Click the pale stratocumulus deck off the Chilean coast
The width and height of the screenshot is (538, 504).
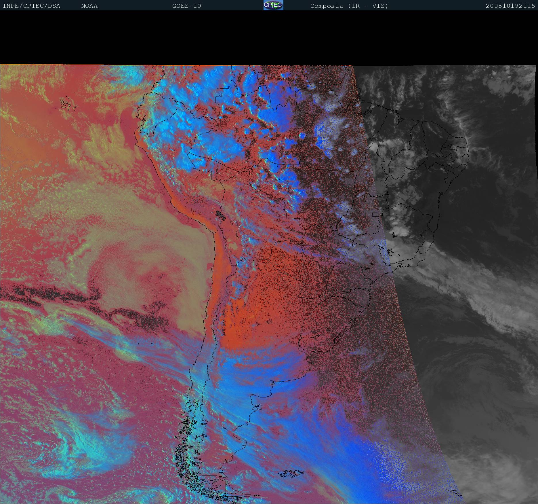[144, 259]
